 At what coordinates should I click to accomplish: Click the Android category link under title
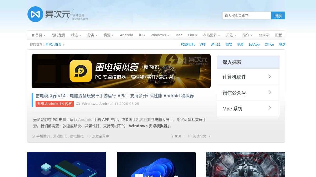[106, 104]
